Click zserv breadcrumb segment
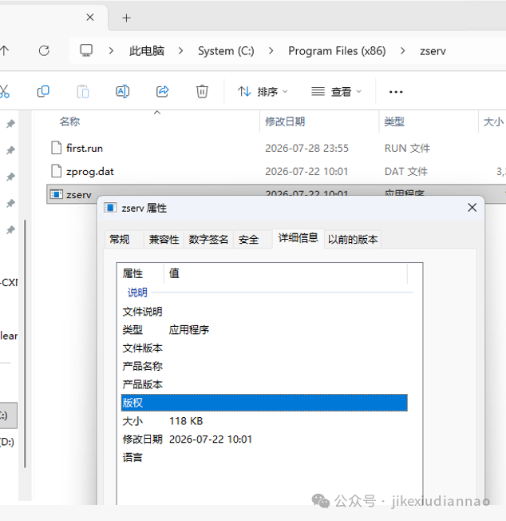The width and height of the screenshot is (506, 521). click(x=433, y=51)
